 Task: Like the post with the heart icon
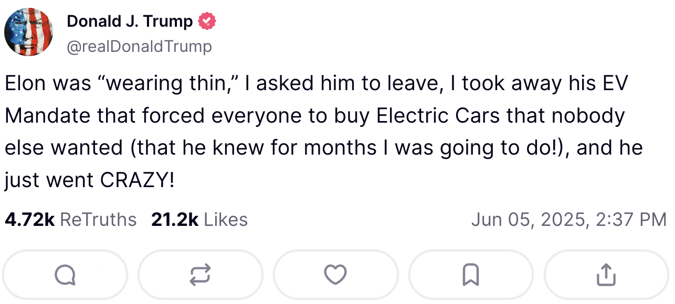(335, 275)
